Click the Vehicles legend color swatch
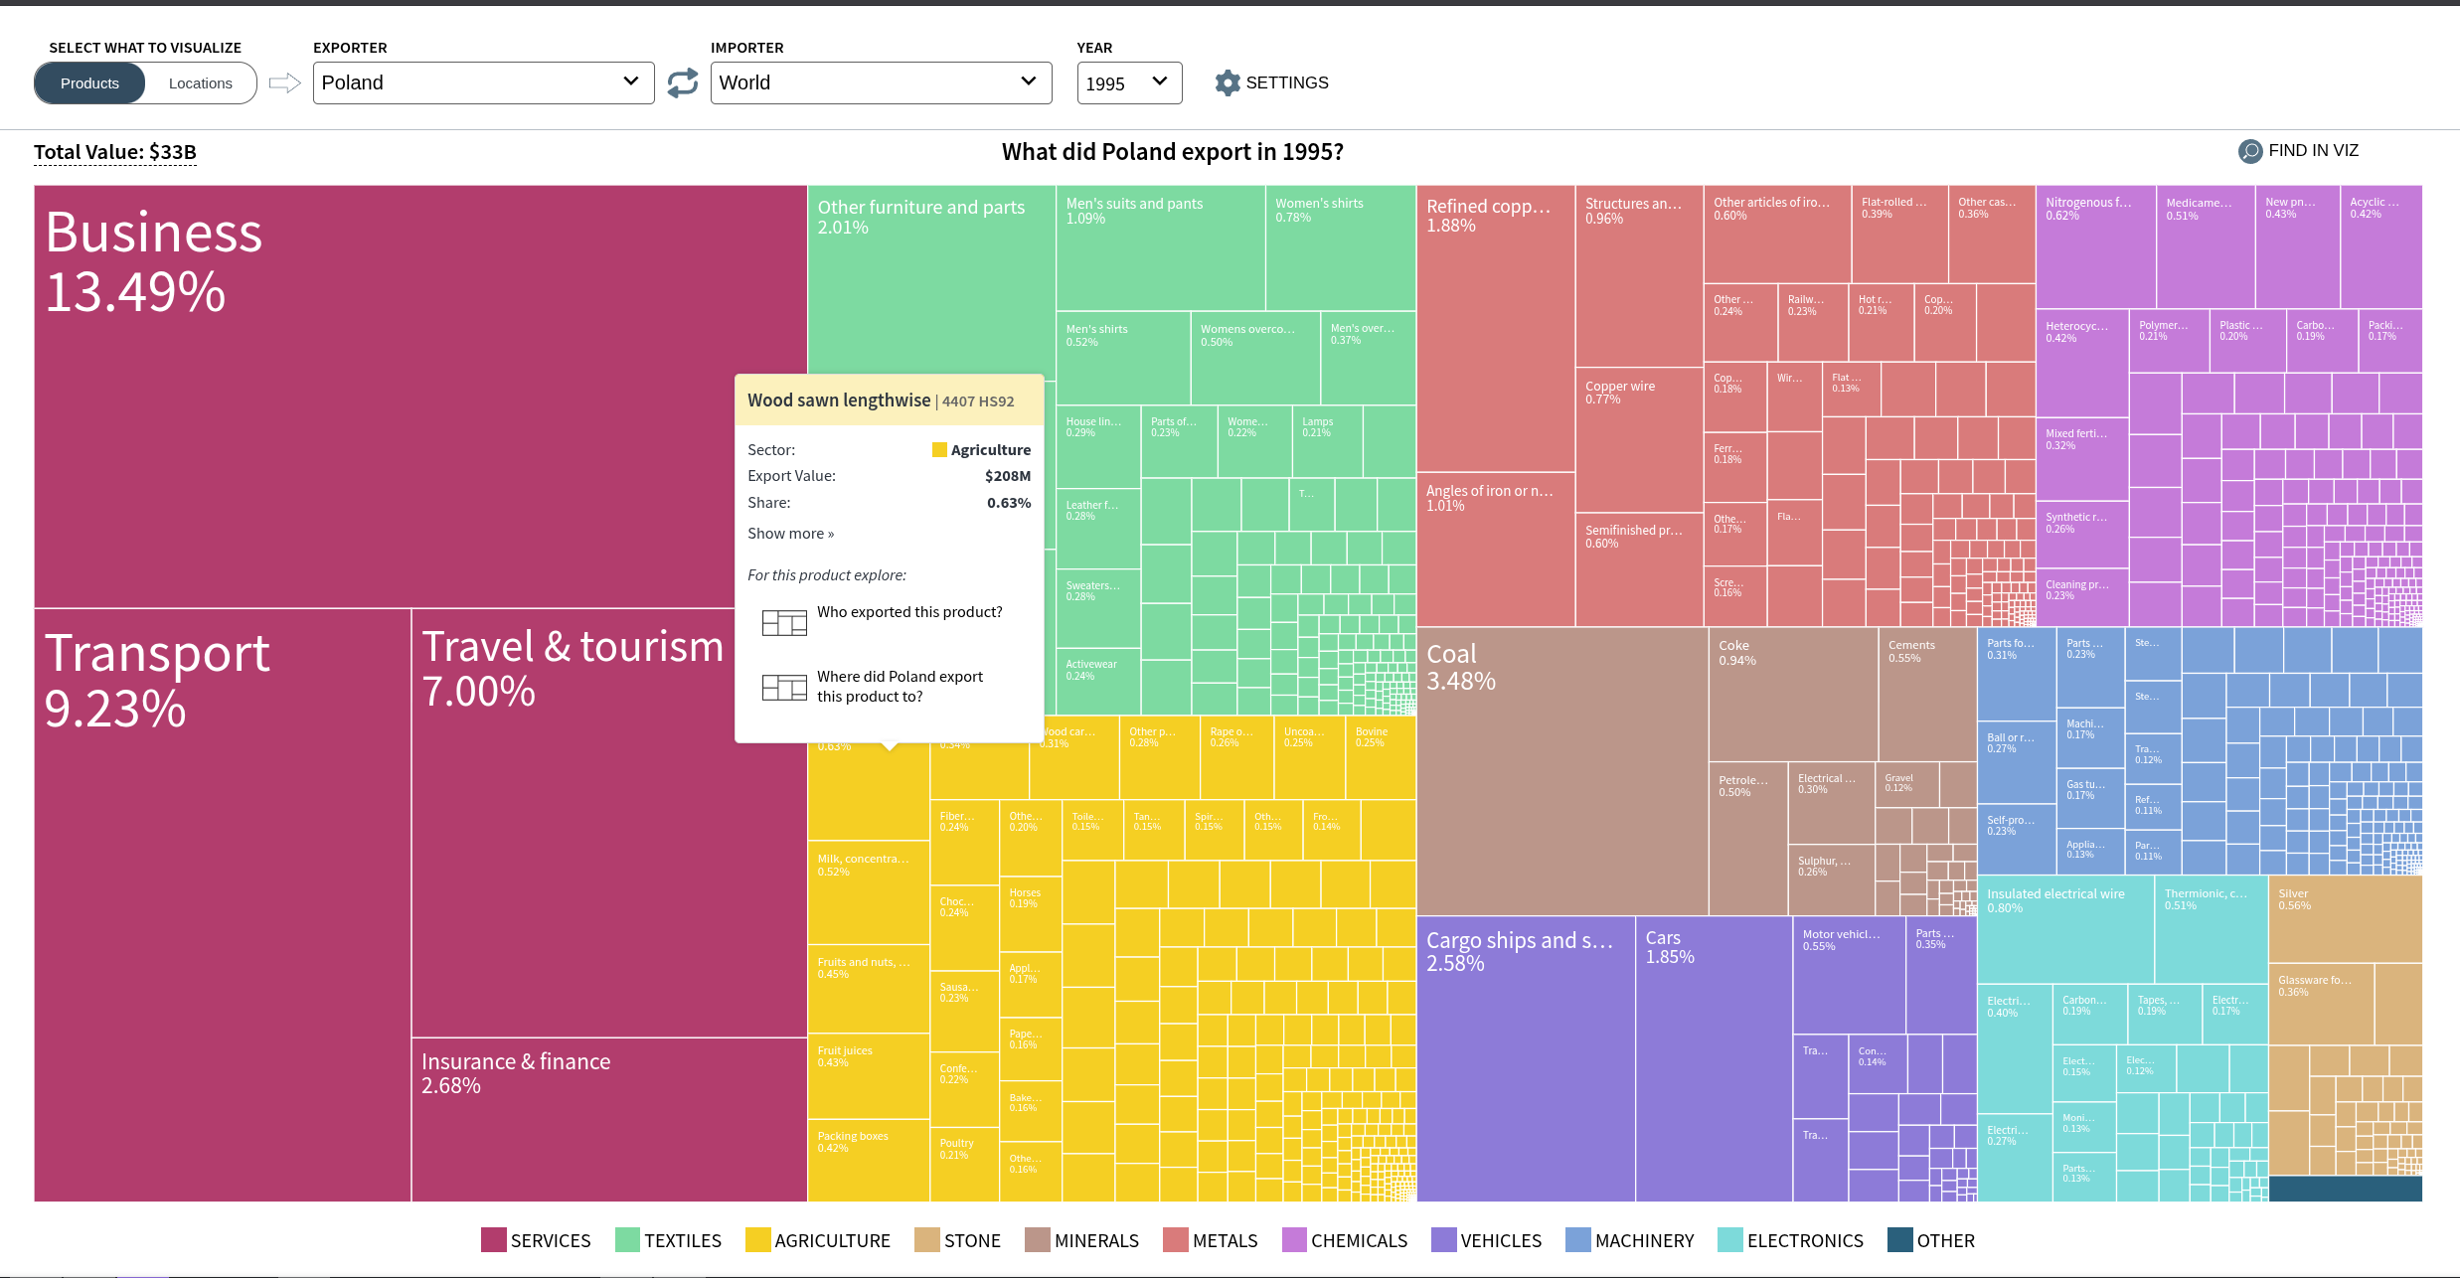2460x1278 pixels. pyautogui.click(x=1443, y=1239)
